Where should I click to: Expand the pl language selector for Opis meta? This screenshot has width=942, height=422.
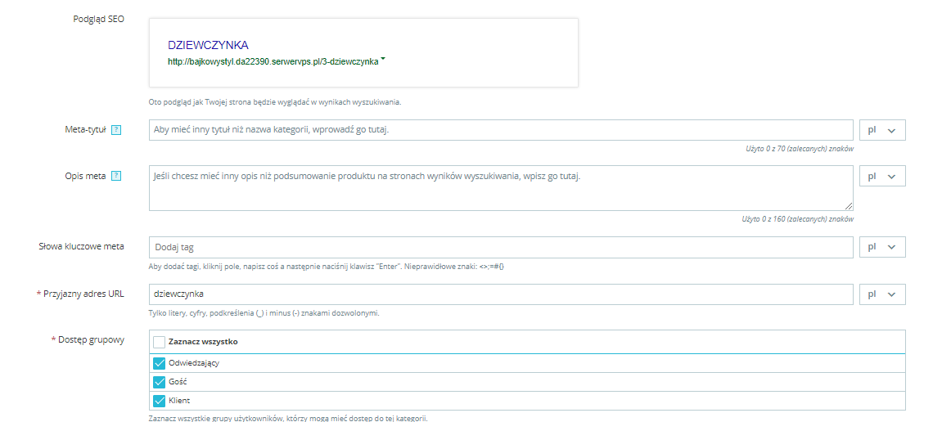point(882,176)
